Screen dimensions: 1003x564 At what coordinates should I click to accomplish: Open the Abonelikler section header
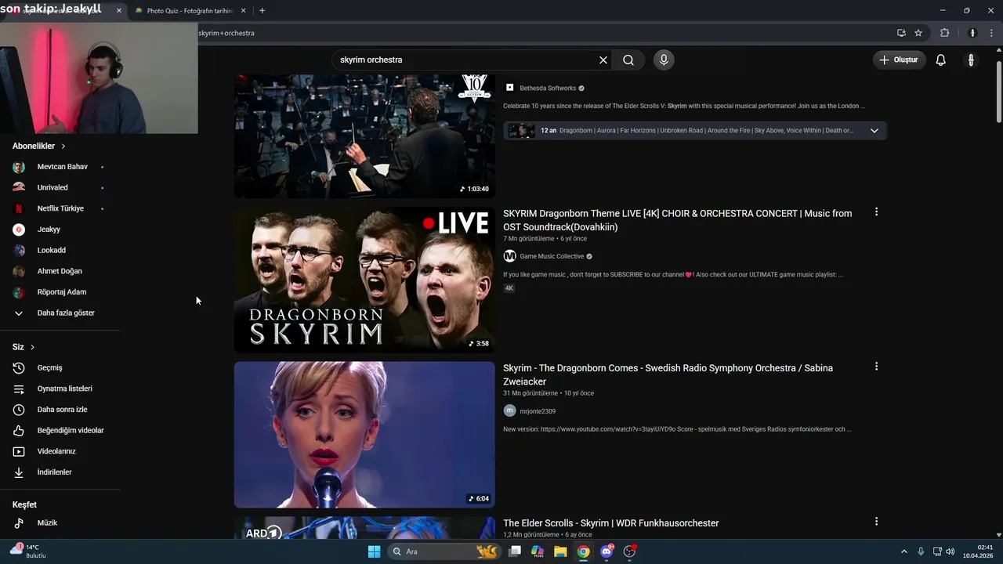click(39, 146)
